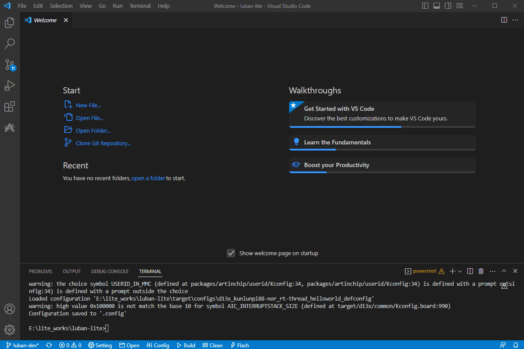Close the Welcome tab
This screenshot has width=524, height=349.
coord(65,20)
